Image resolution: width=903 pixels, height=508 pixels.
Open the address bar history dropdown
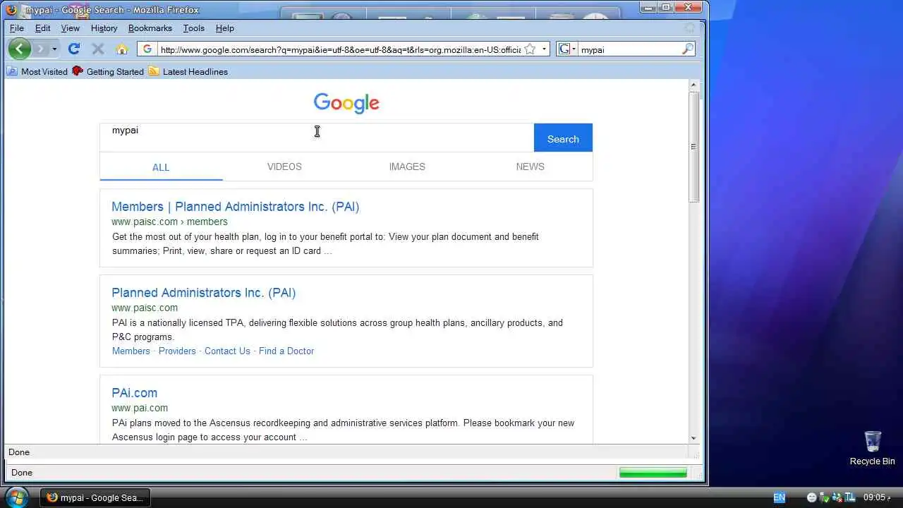pos(544,49)
